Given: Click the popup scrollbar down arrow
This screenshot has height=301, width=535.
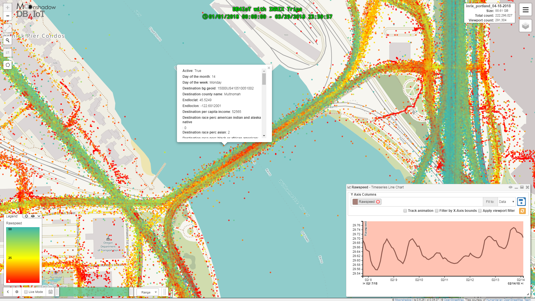Looking at the screenshot, I should point(264,136).
